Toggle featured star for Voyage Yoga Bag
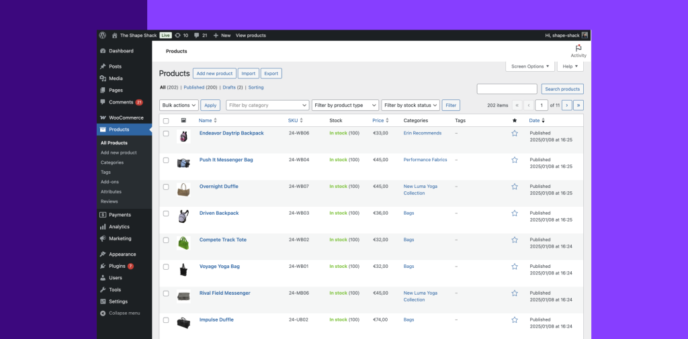The image size is (688, 339). click(x=515, y=267)
